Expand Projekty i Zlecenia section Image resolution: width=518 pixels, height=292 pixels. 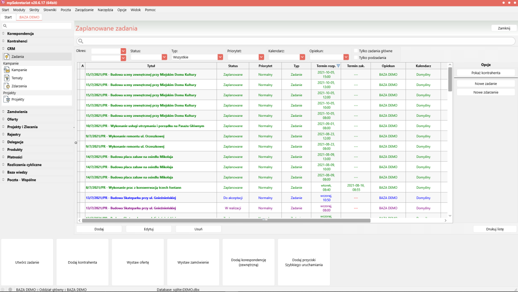[x=3, y=127]
